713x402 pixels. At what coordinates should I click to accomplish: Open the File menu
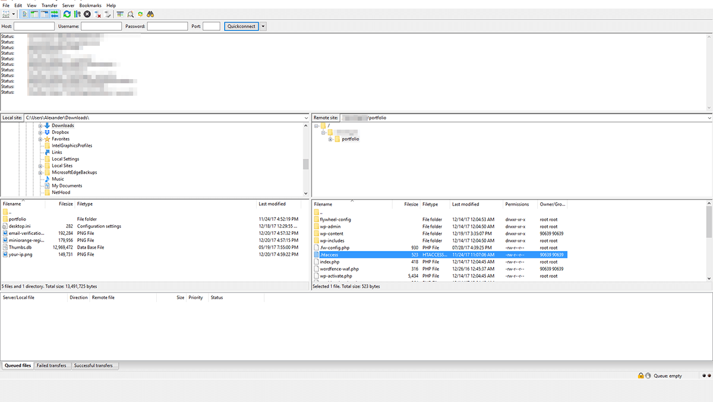pos(6,5)
